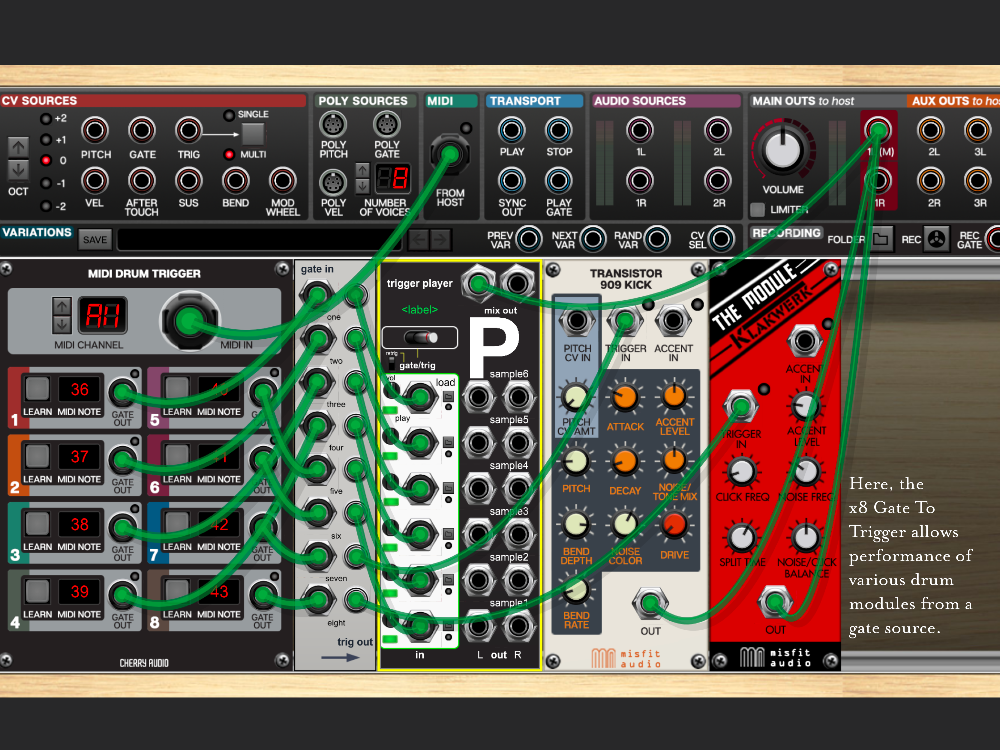Click sample6 load folder icon

pyautogui.click(x=448, y=397)
